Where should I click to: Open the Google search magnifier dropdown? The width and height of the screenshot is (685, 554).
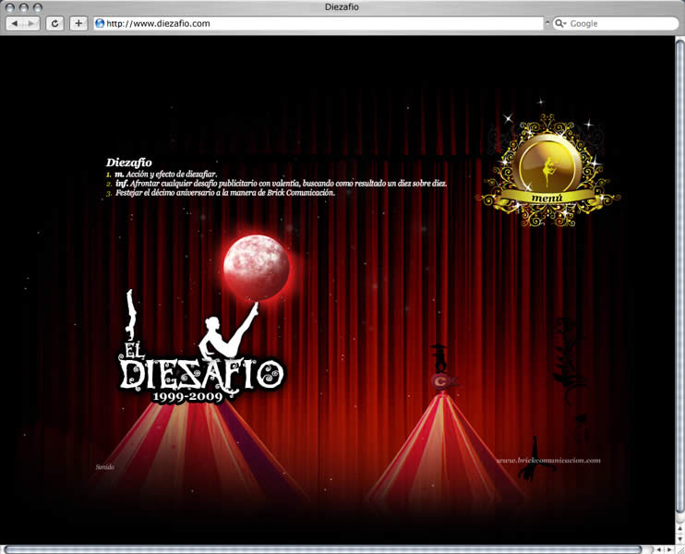point(560,24)
